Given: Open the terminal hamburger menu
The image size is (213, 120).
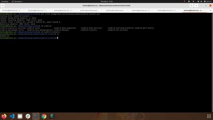Looking at the screenshot, I should (x=196, y=6).
